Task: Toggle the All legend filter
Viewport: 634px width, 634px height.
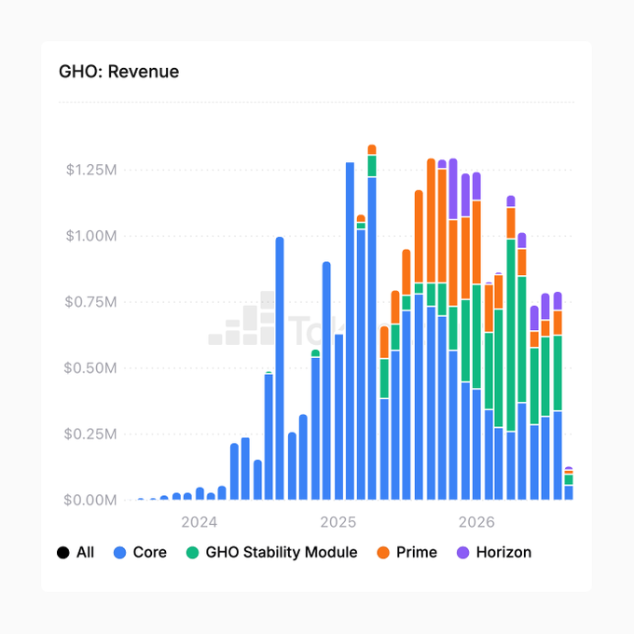Action: (x=76, y=552)
